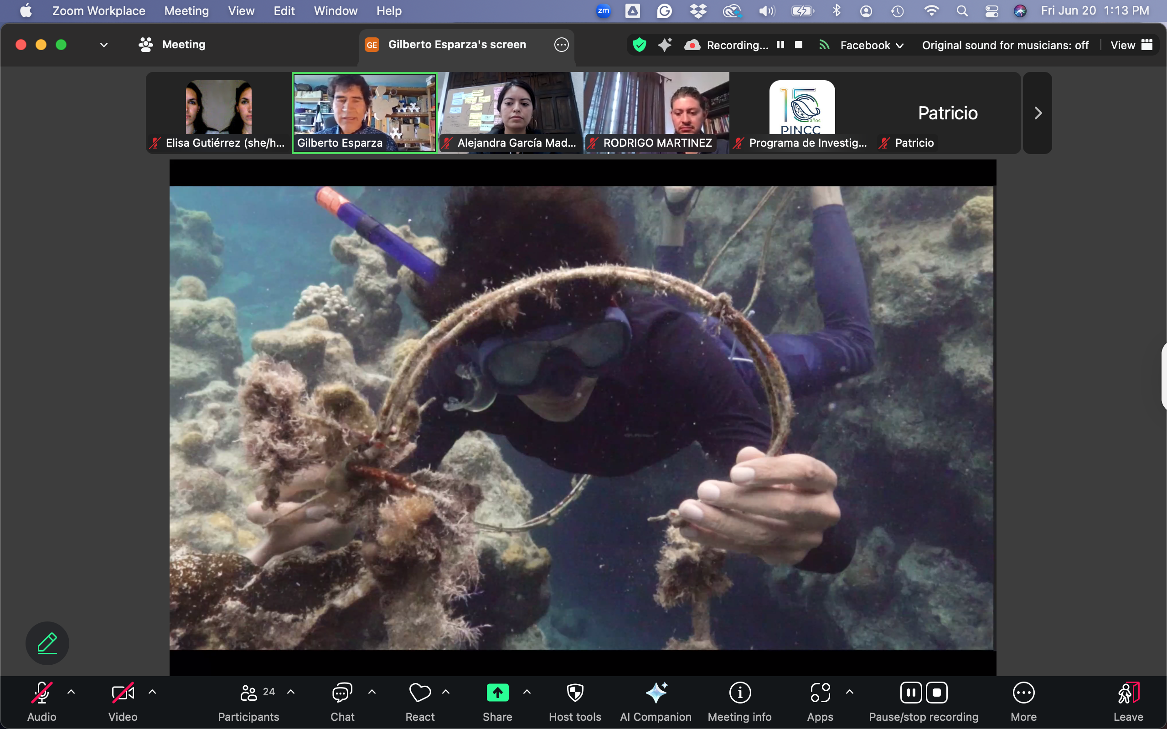
Task: Click the green encryption shield icon
Action: [x=640, y=45]
